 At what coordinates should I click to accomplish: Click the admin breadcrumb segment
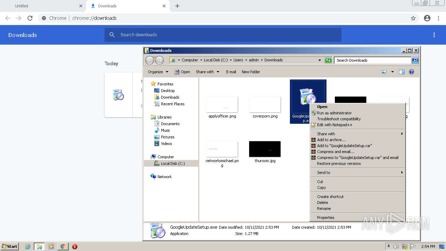(254, 60)
